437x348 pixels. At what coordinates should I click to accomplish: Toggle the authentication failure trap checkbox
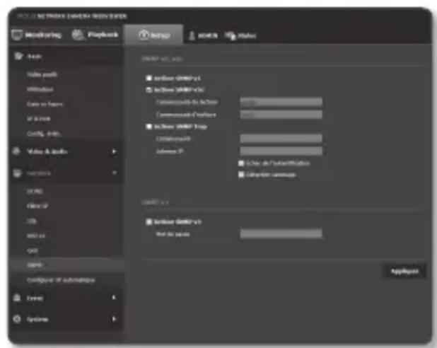point(241,163)
